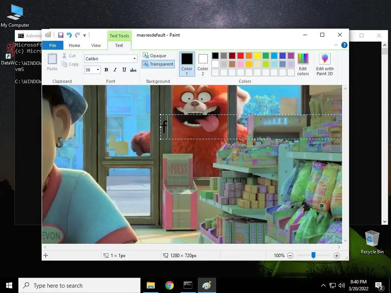Select the Text ribbon tab

pyautogui.click(x=119, y=45)
